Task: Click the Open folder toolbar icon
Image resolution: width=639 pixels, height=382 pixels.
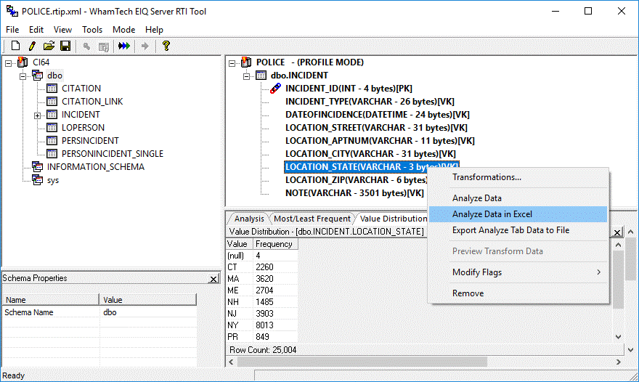Action: (49, 46)
